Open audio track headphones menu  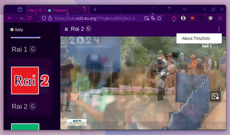209,125
